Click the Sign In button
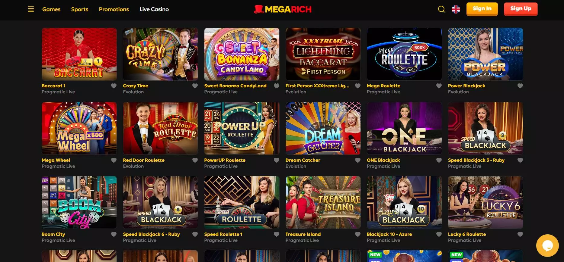 click(482, 9)
